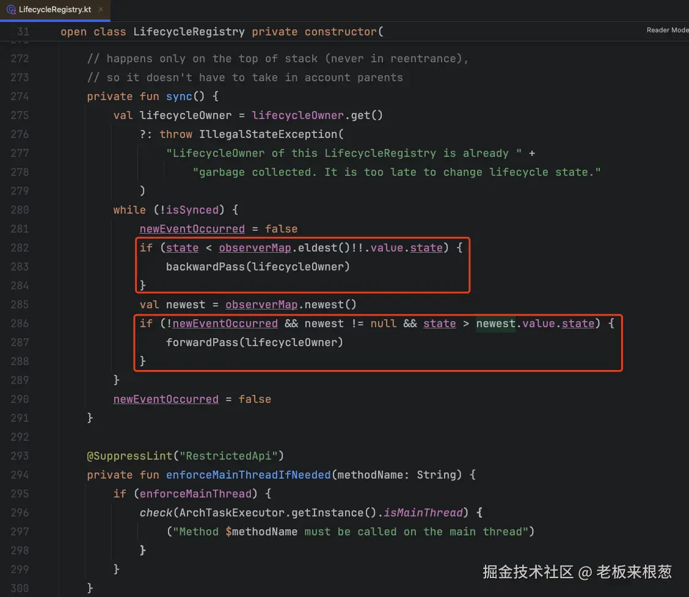Click the "LifecycleOwner of this LifecycleRegistry" string
689x597 pixels.
click(x=344, y=153)
